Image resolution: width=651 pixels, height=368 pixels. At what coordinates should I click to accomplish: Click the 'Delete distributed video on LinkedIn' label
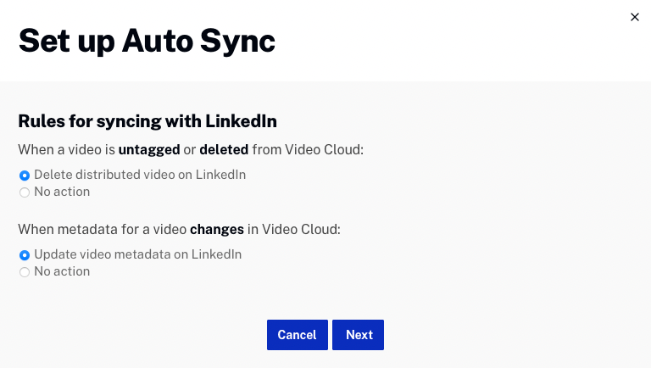(140, 176)
